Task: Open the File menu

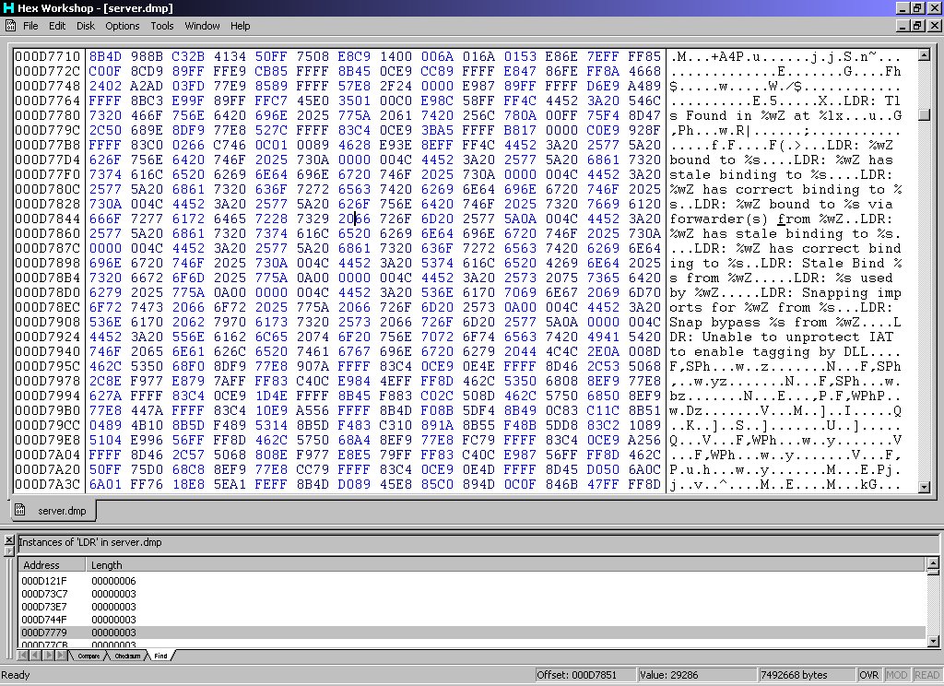Action: [30, 26]
